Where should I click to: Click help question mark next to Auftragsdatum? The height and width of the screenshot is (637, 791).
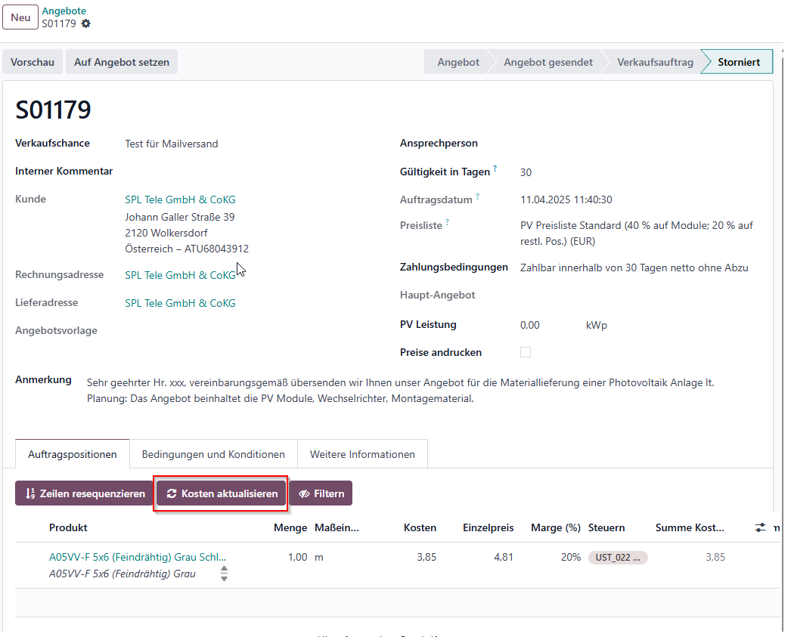(x=477, y=196)
